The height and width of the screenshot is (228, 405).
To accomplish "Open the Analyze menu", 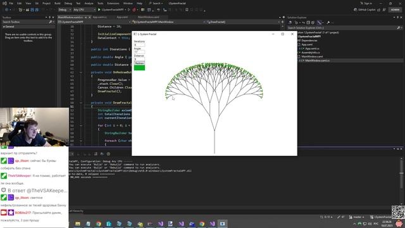I will pyautogui.click(x=89, y=3).
